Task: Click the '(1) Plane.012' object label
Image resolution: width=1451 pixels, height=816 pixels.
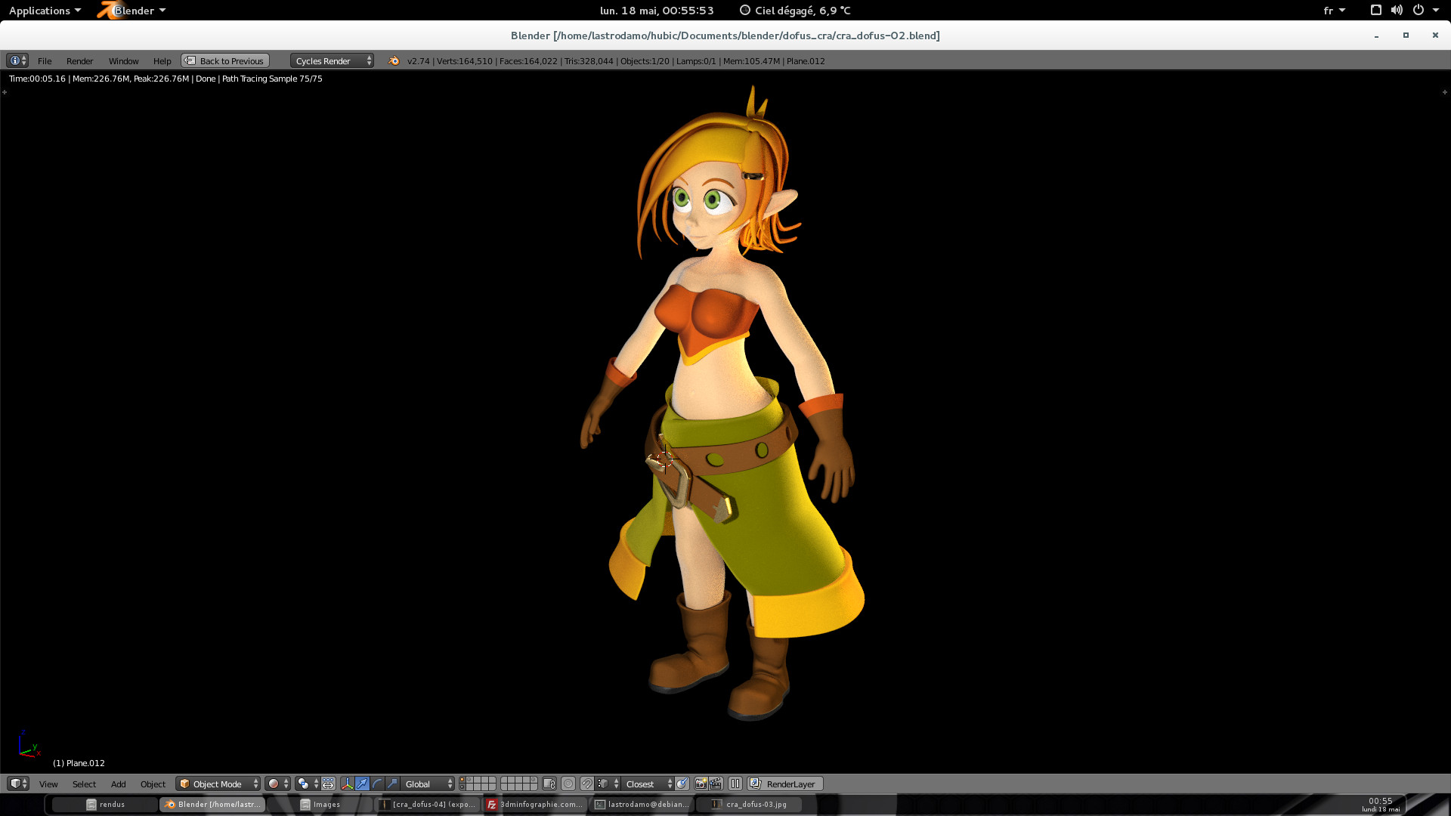Action: [x=79, y=763]
